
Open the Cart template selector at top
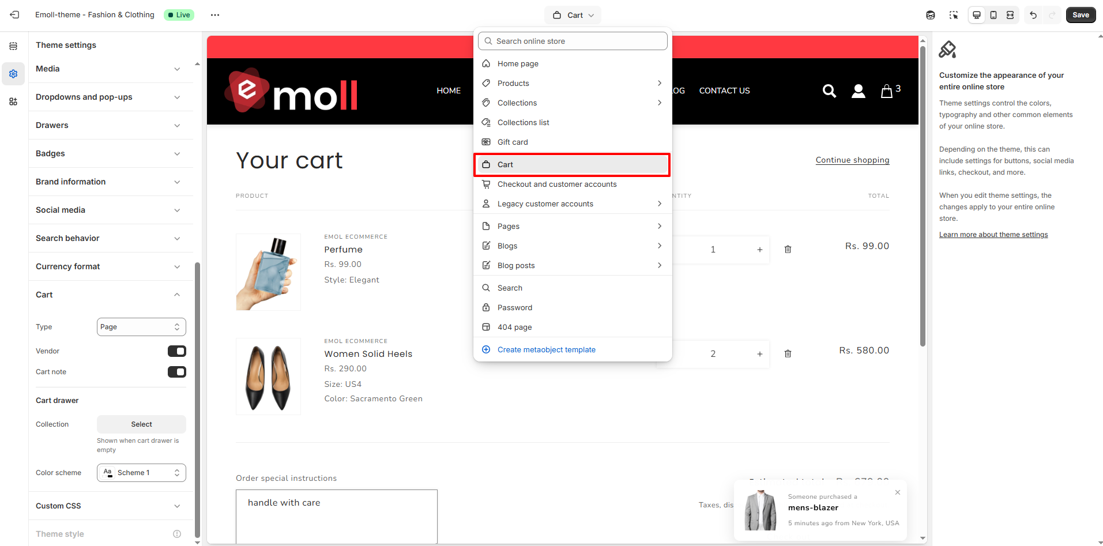click(x=573, y=15)
